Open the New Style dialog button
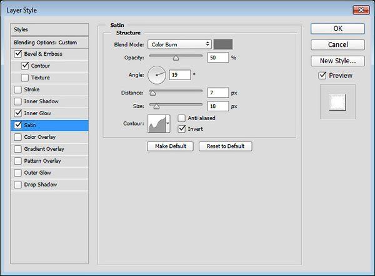The image size is (375, 276). (337, 61)
